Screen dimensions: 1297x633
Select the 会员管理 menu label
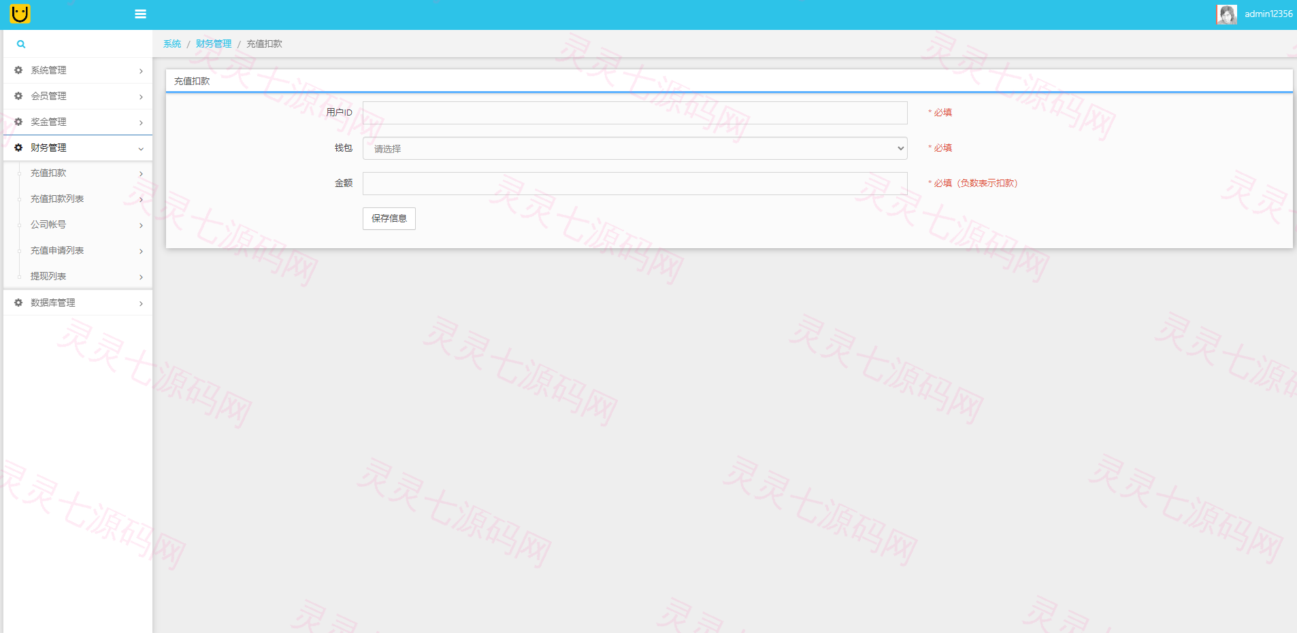click(x=48, y=96)
